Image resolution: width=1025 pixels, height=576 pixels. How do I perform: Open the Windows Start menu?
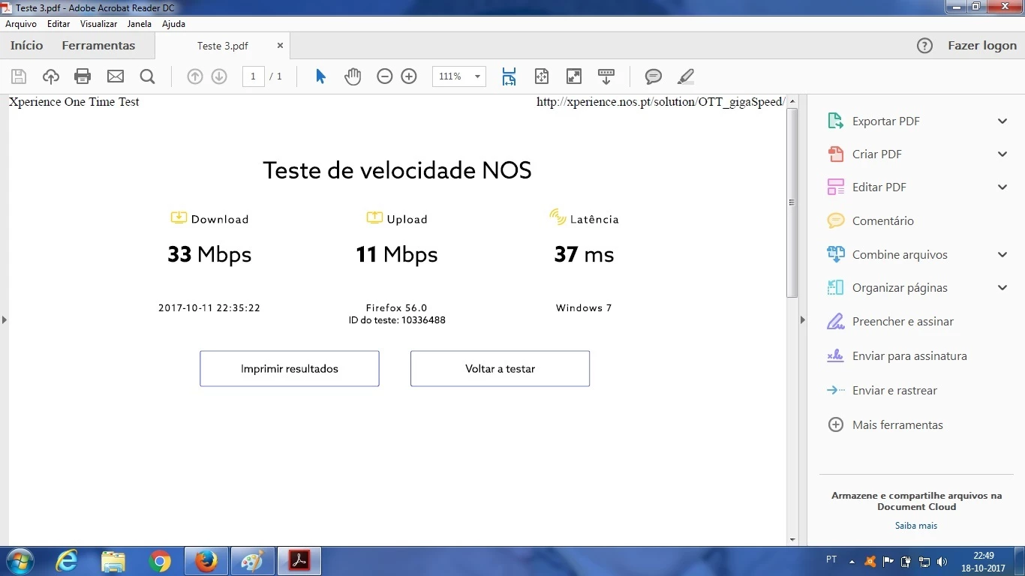click(19, 561)
